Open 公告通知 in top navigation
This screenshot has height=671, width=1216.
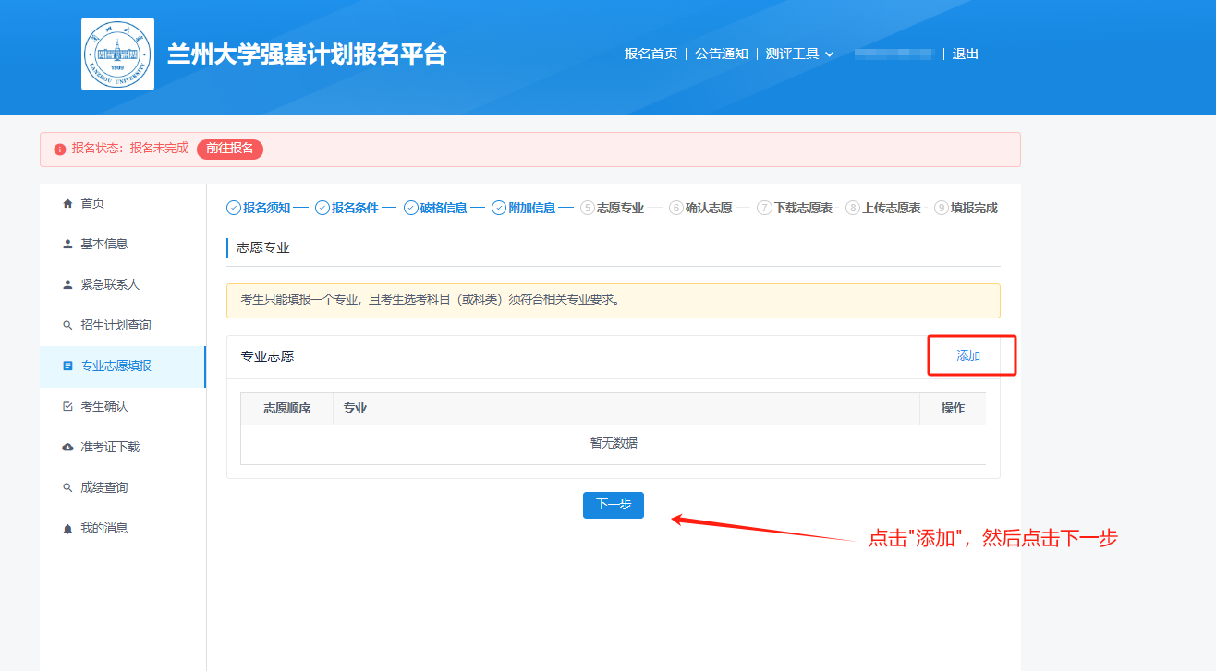(722, 54)
